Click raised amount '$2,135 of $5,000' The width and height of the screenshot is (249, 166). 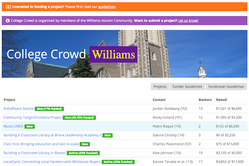(x=229, y=153)
